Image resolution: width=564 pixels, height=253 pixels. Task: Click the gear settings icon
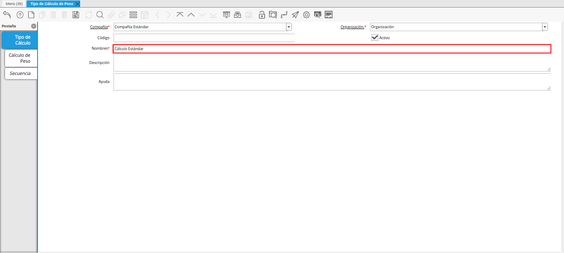[307, 15]
